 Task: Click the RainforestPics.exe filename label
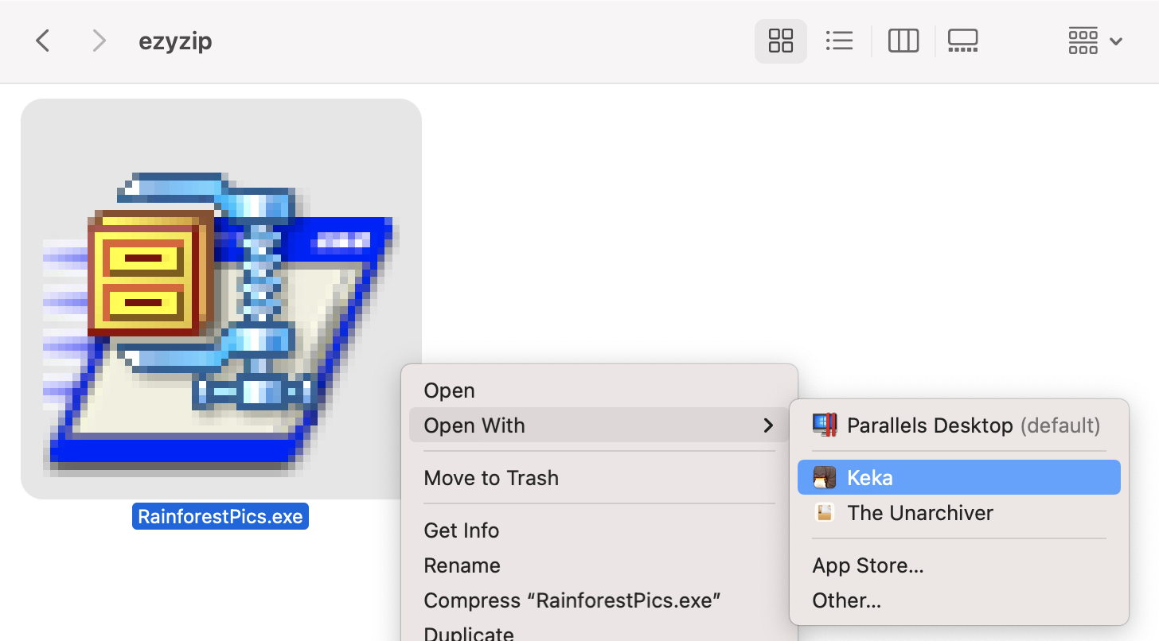point(220,515)
